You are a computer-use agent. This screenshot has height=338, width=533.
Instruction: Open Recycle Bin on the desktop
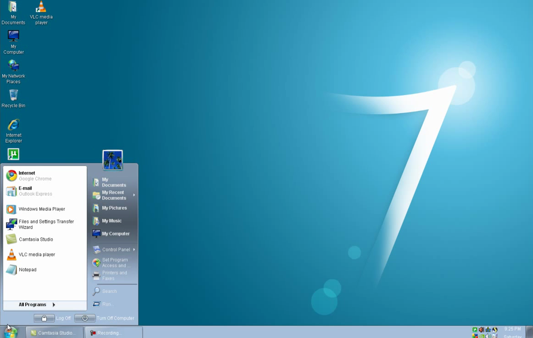point(13,99)
